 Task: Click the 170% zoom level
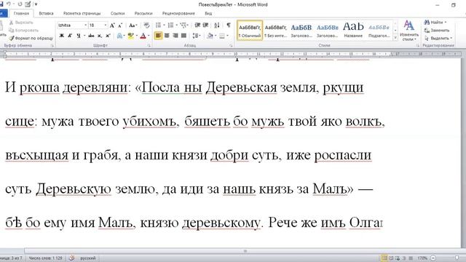coord(422,258)
